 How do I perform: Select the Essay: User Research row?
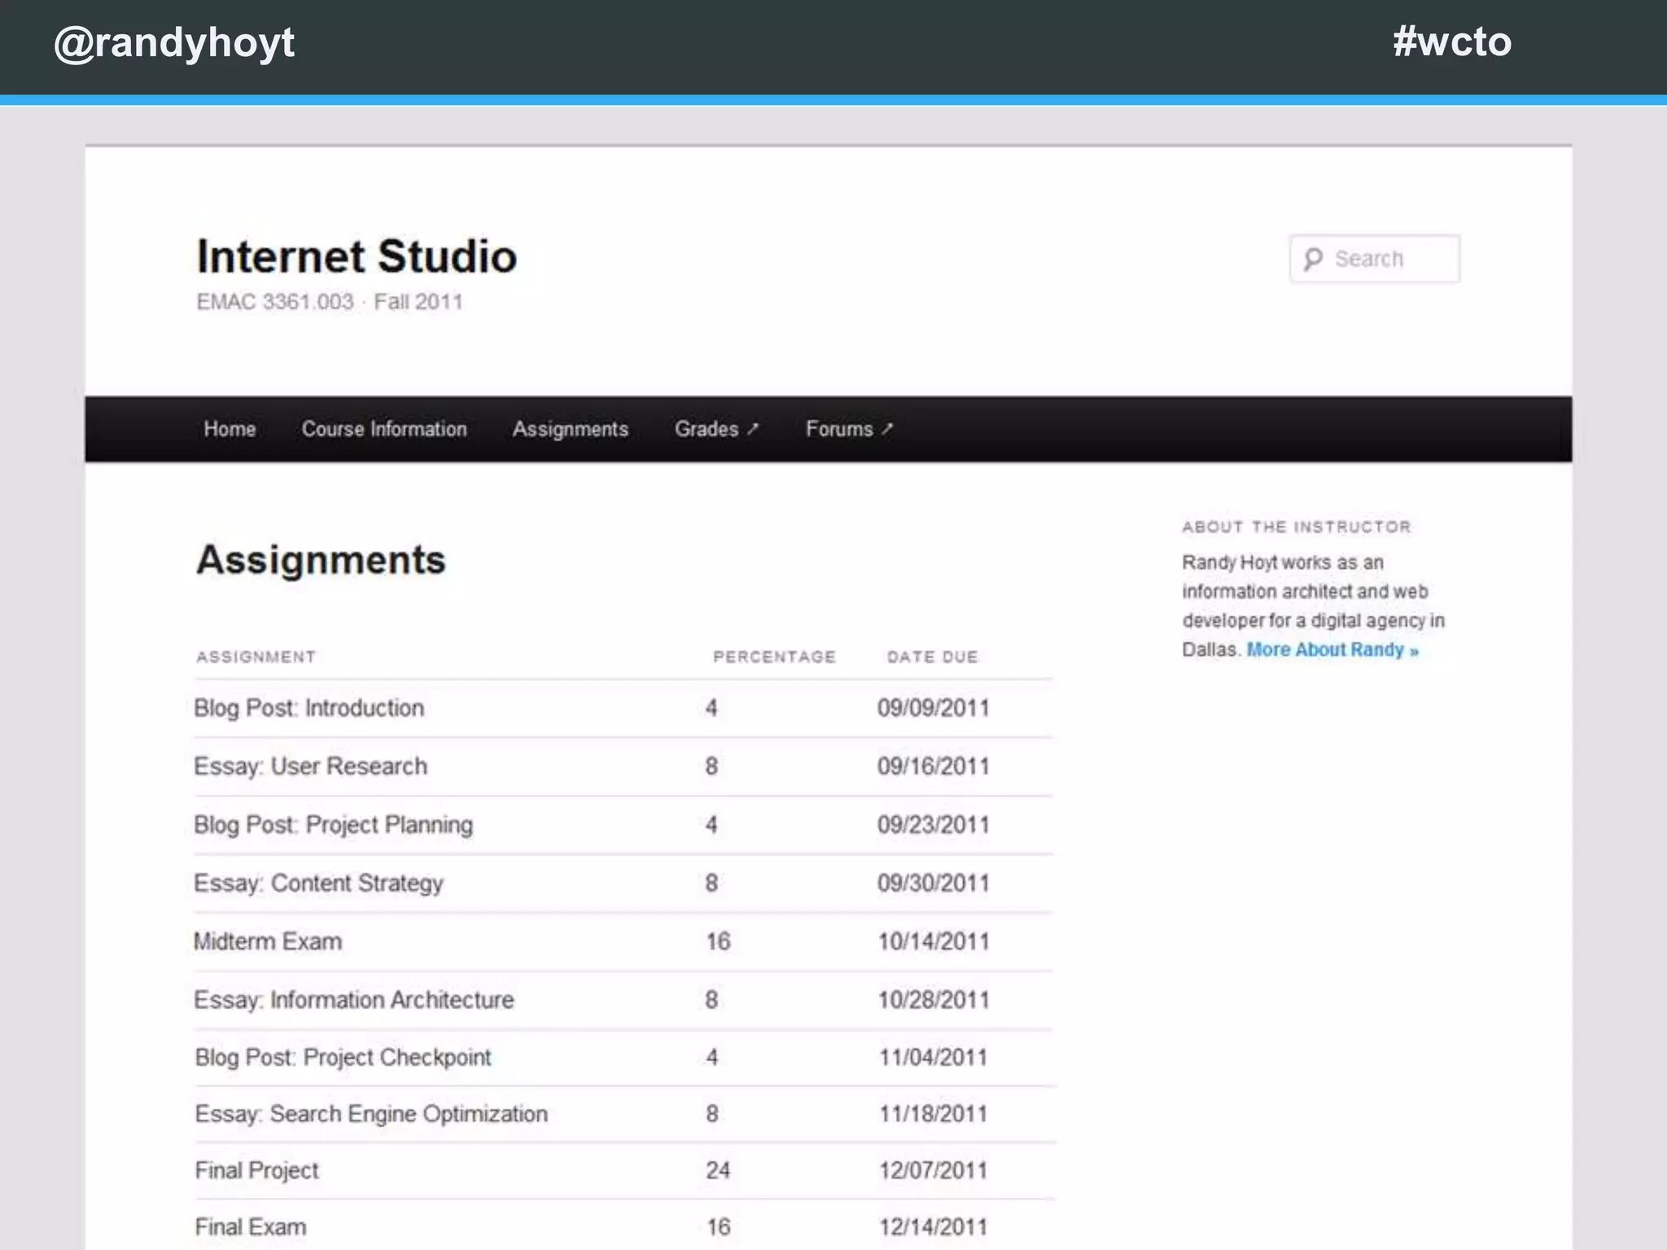coord(310,767)
